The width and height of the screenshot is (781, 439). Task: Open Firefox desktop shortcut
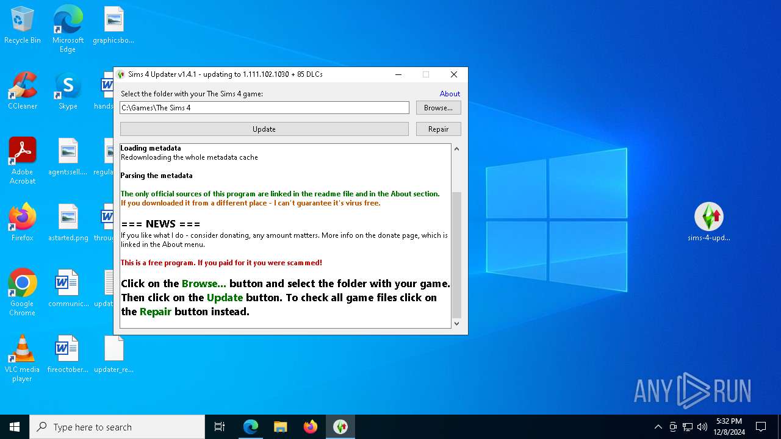pyautogui.click(x=23, y=223)
